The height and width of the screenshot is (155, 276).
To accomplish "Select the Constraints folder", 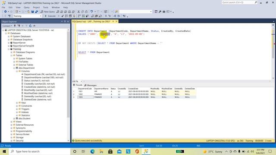I will [x=27, y=106].
